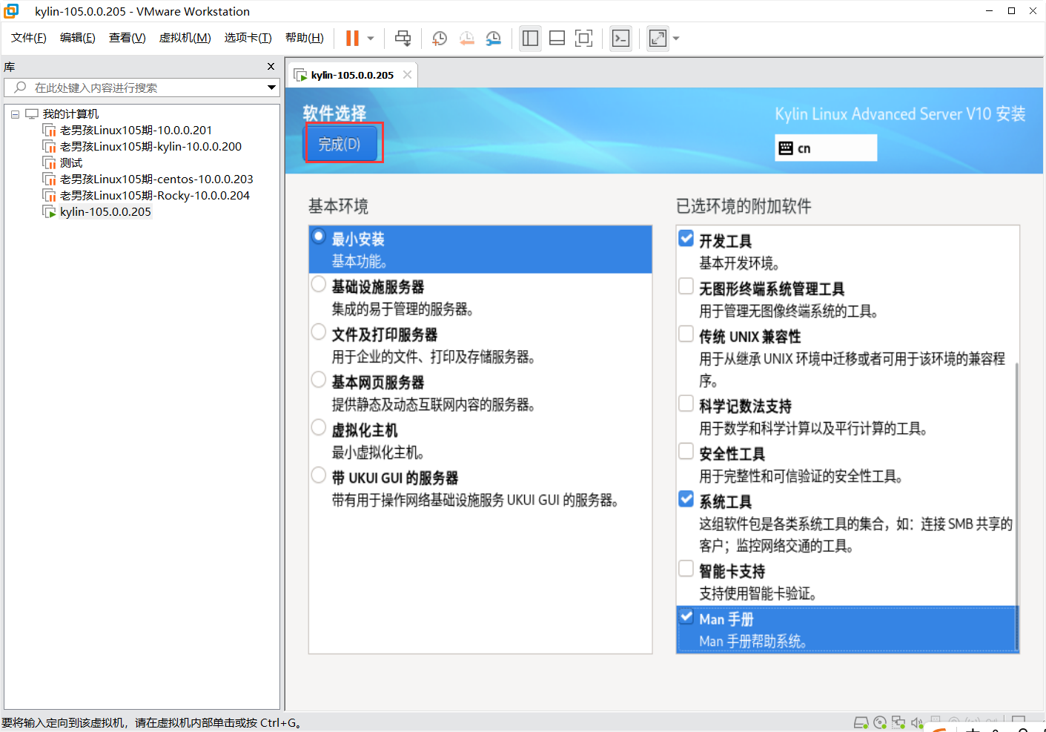The image size is (1046, 732).
Task: Toggle the library sidebar view icon
Action: pyautogui.click(x=530, y=38)
